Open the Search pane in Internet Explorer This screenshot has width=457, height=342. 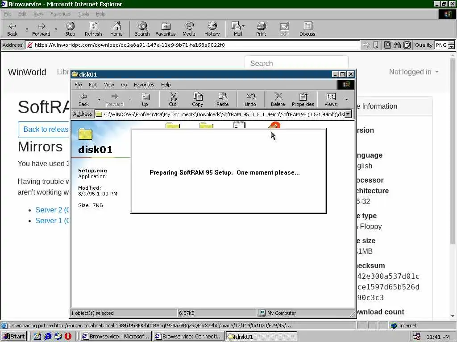point(142,29)
